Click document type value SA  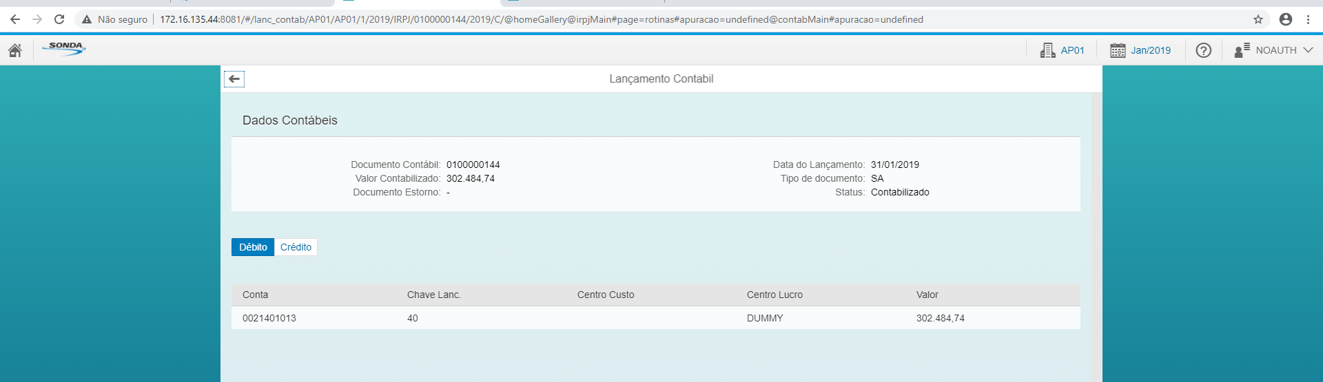[x=877, y=178]
